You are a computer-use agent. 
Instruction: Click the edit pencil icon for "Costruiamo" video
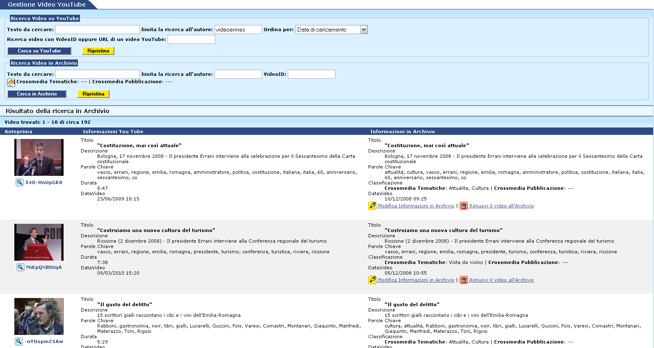click(x=372, y=280)
